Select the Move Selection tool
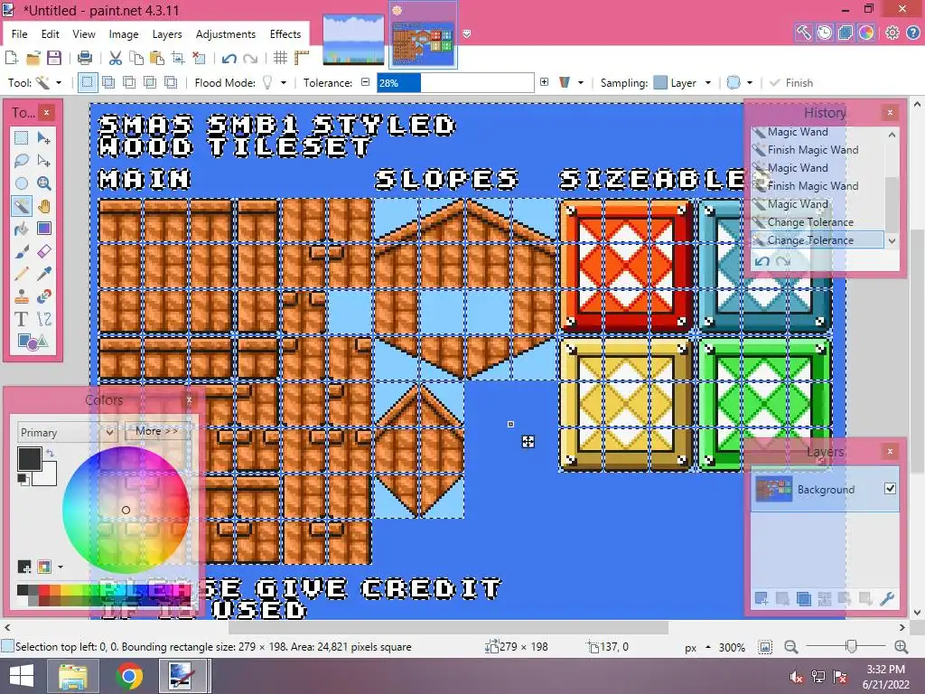Image resolution: width=925 pixels, height=694 pixels. (43, 161)
